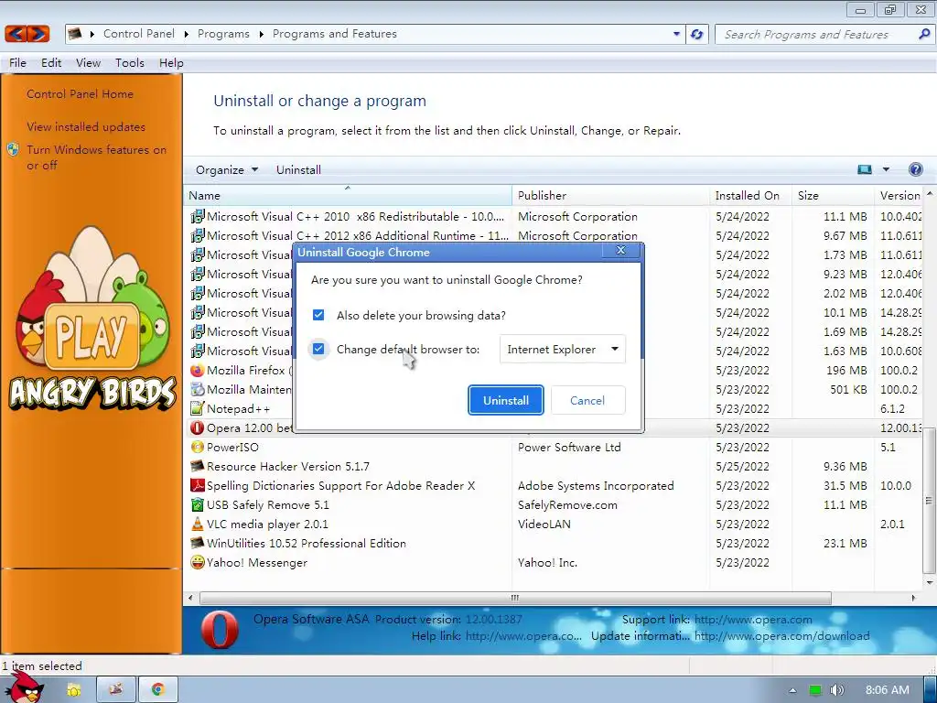Open the Chrome taskbar icon
This screenshot has width=937, height=703.
(x=157, y=690)
